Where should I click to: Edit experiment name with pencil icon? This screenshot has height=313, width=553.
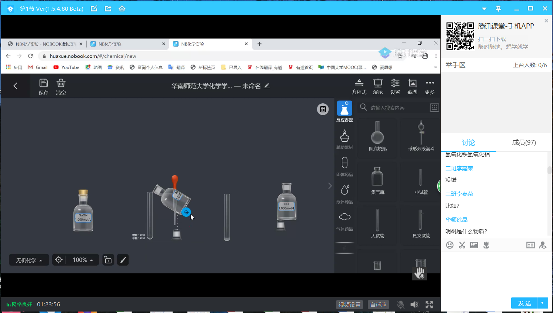coord(267,86)
